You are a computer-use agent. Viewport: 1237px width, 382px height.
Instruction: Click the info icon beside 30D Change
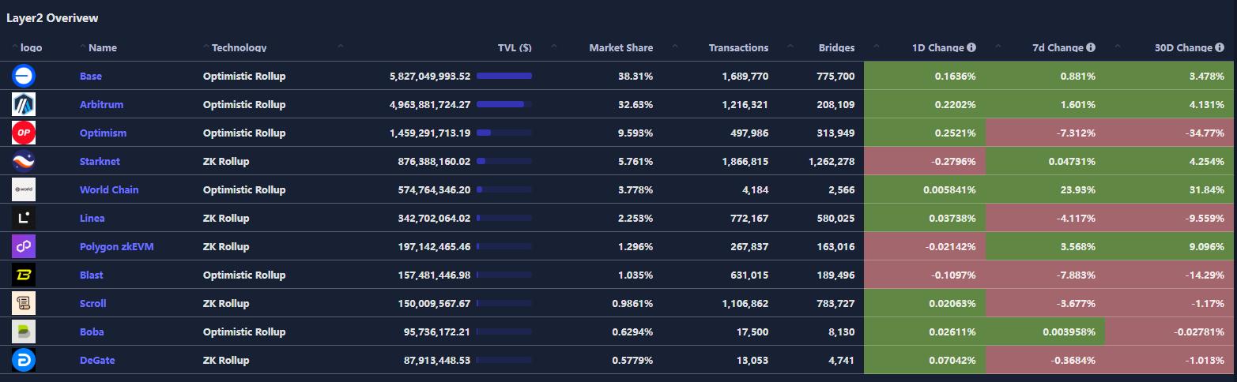pyautogui.click(x=1220, y=47)
